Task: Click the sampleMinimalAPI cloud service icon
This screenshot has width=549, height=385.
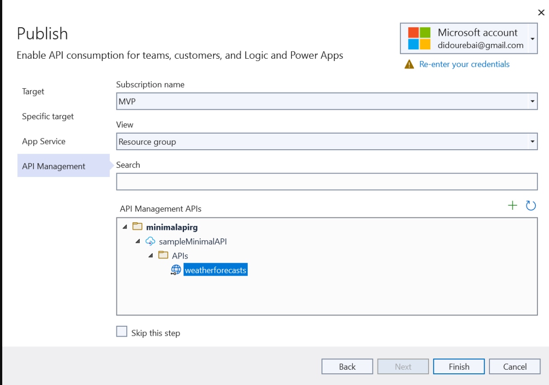Action: [x=150, y=242]
